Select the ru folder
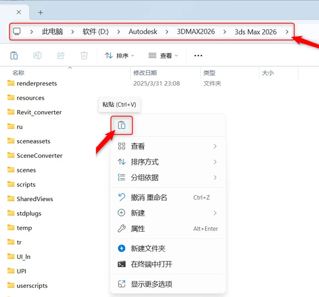The image size is (319, 297). point(15,127)
